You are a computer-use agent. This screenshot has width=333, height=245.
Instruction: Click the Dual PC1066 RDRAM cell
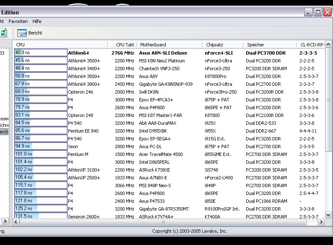266,201
